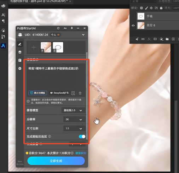The image size is (179, 173).
Task: Open the layers stack tab in StartAI
Action: click(20, 52)
